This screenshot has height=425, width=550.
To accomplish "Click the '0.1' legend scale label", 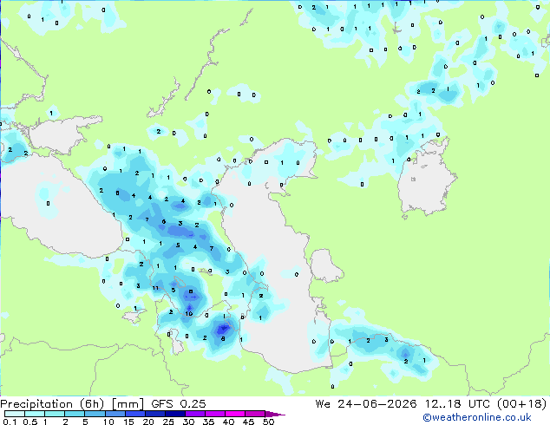I will 10,422.
